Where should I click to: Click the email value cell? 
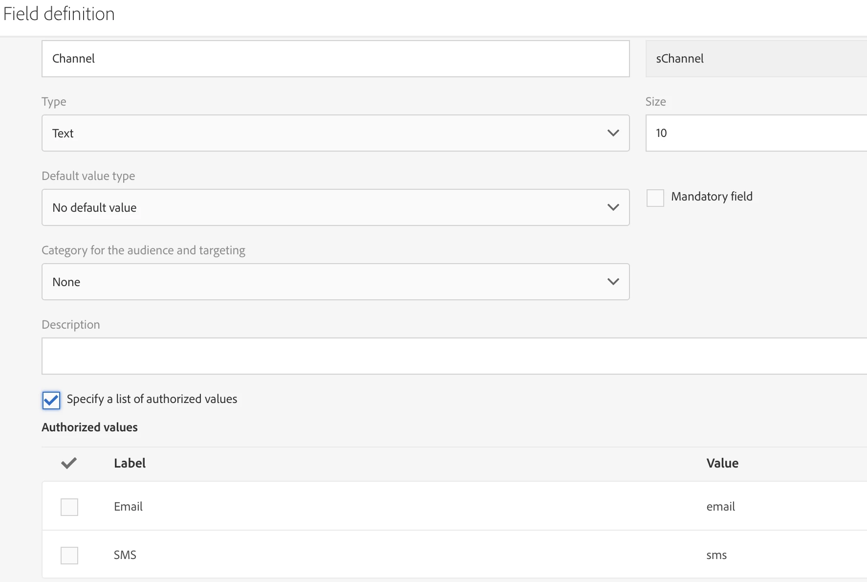[720, 507]
